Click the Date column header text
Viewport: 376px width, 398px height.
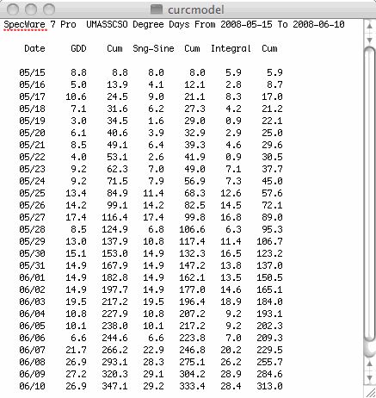click(x=34, y=48)
